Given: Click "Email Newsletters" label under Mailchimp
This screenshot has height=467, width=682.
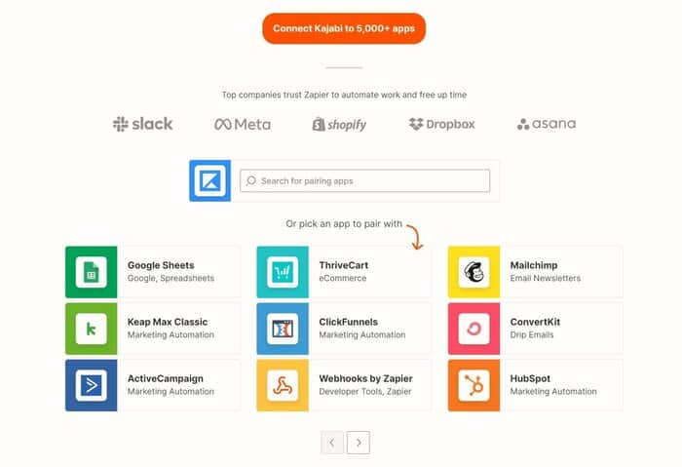Looking at the screenshot, I should tap(546, 278).
